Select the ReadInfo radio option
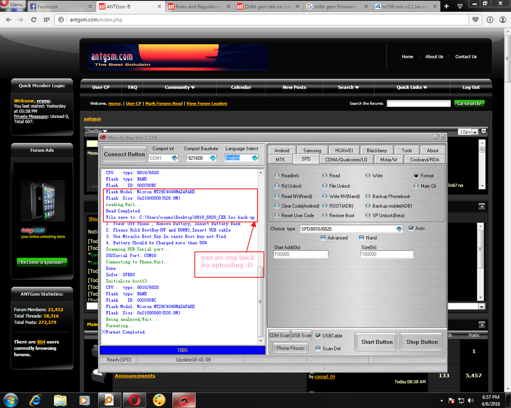Screen dimensions: 511x408 click(287, 176)
